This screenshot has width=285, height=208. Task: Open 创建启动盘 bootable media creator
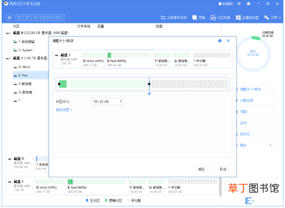coord(247,18)
